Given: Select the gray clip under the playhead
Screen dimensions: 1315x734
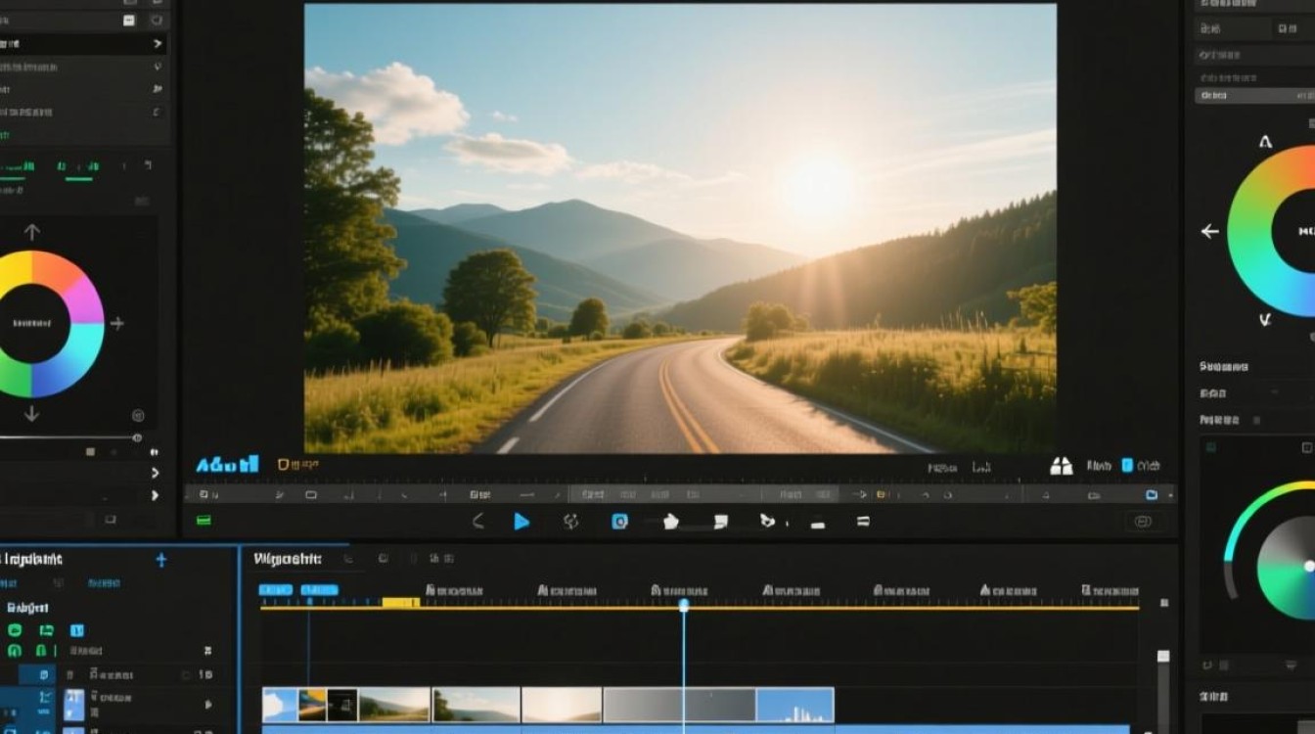Looking at the screenshot, I should click(x=679, y=705).
